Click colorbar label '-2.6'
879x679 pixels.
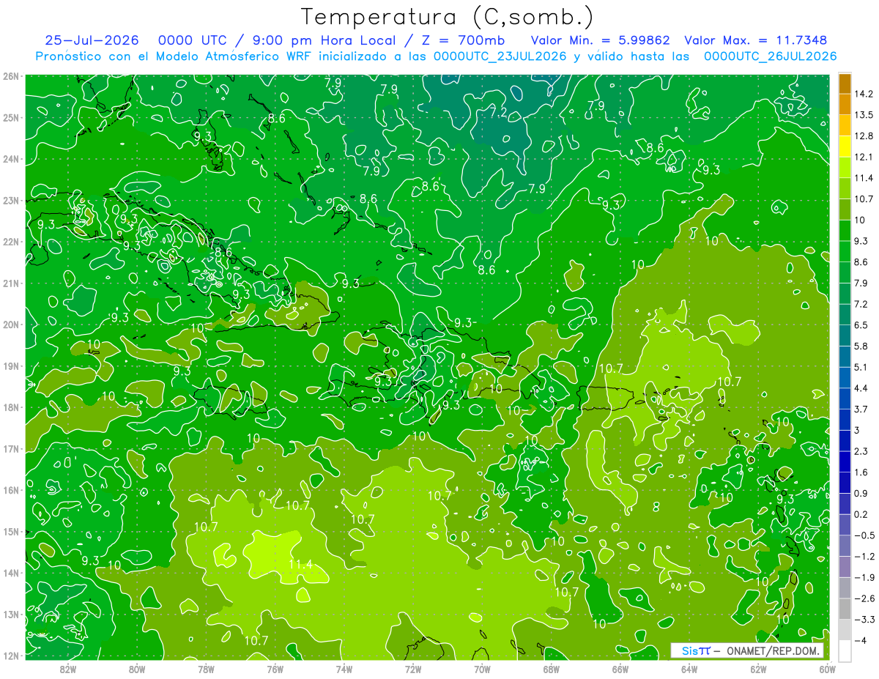point(864,598)
